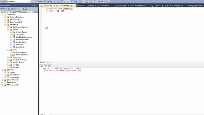
Task: Collapse the Tables folder node
Action: [8, 30]
